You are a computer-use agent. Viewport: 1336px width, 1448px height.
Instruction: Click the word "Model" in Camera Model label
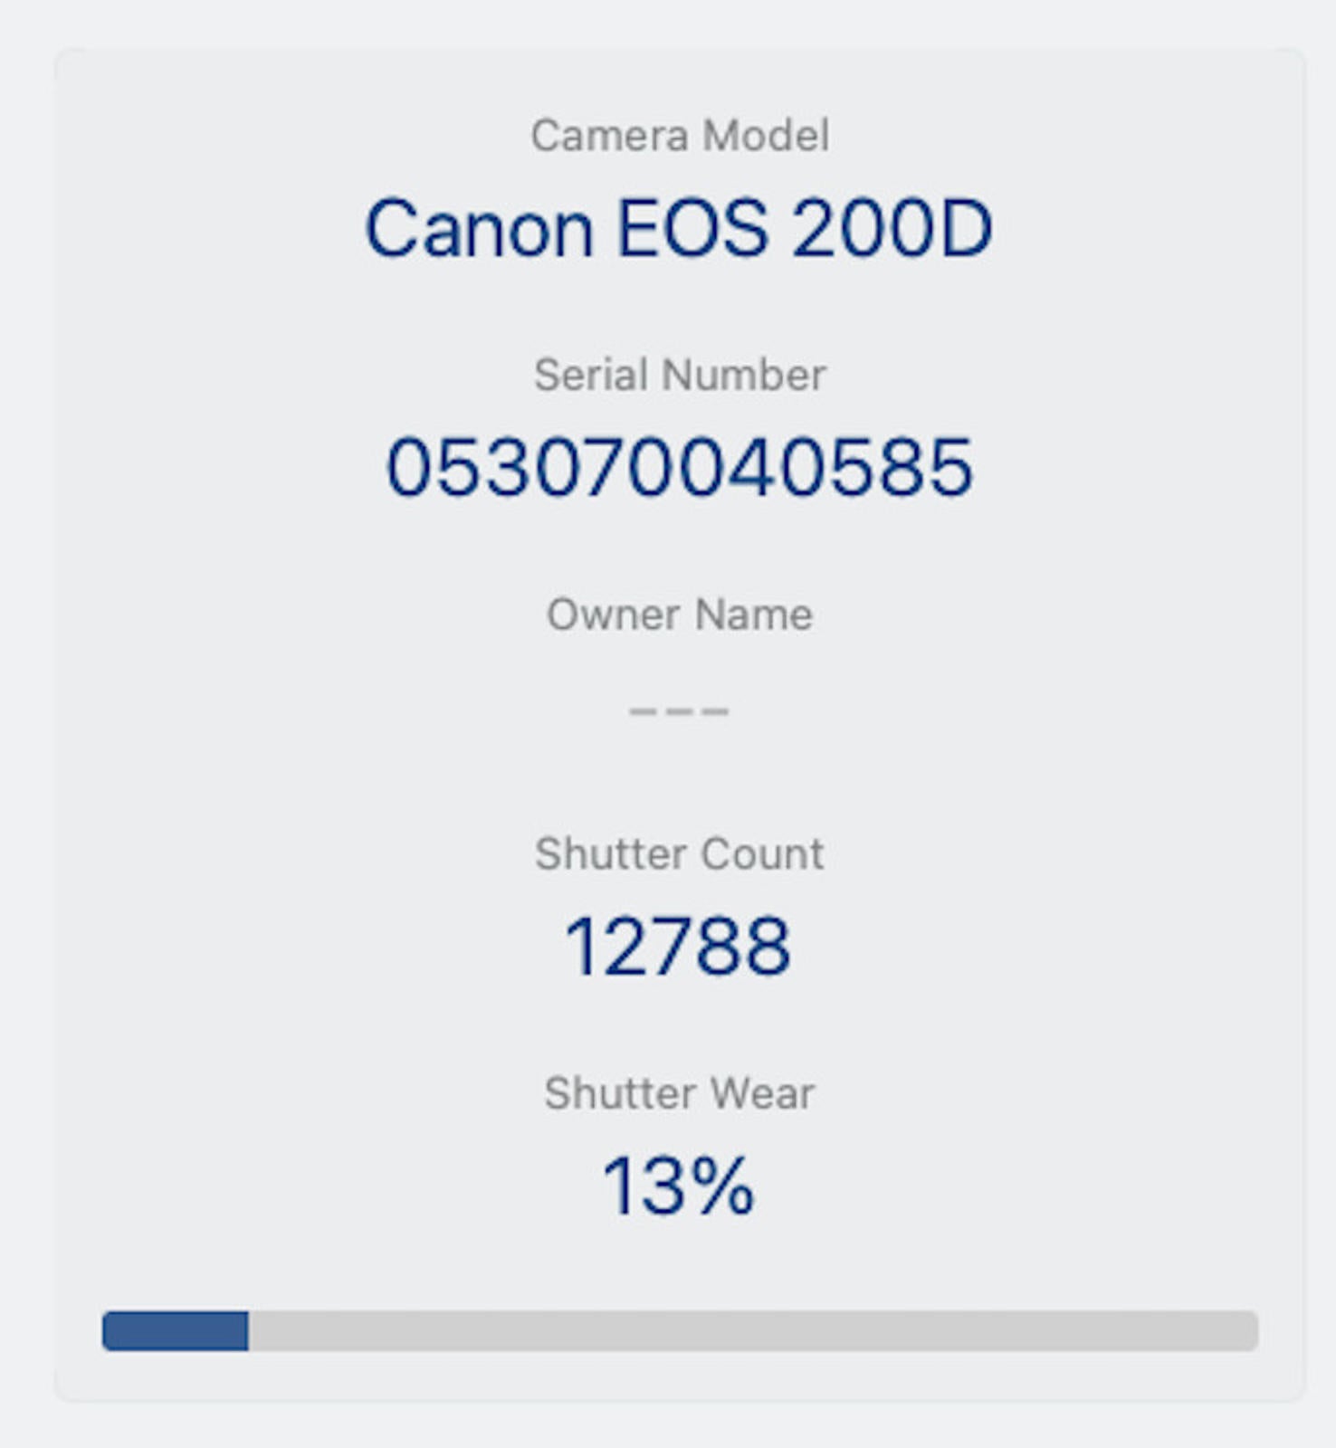[x=766, y=137]
